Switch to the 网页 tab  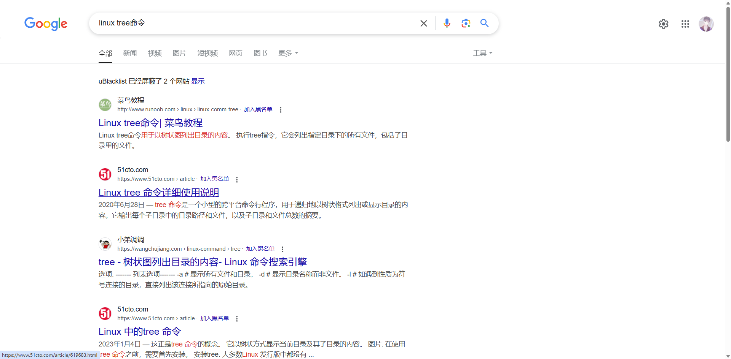[236, 53]
